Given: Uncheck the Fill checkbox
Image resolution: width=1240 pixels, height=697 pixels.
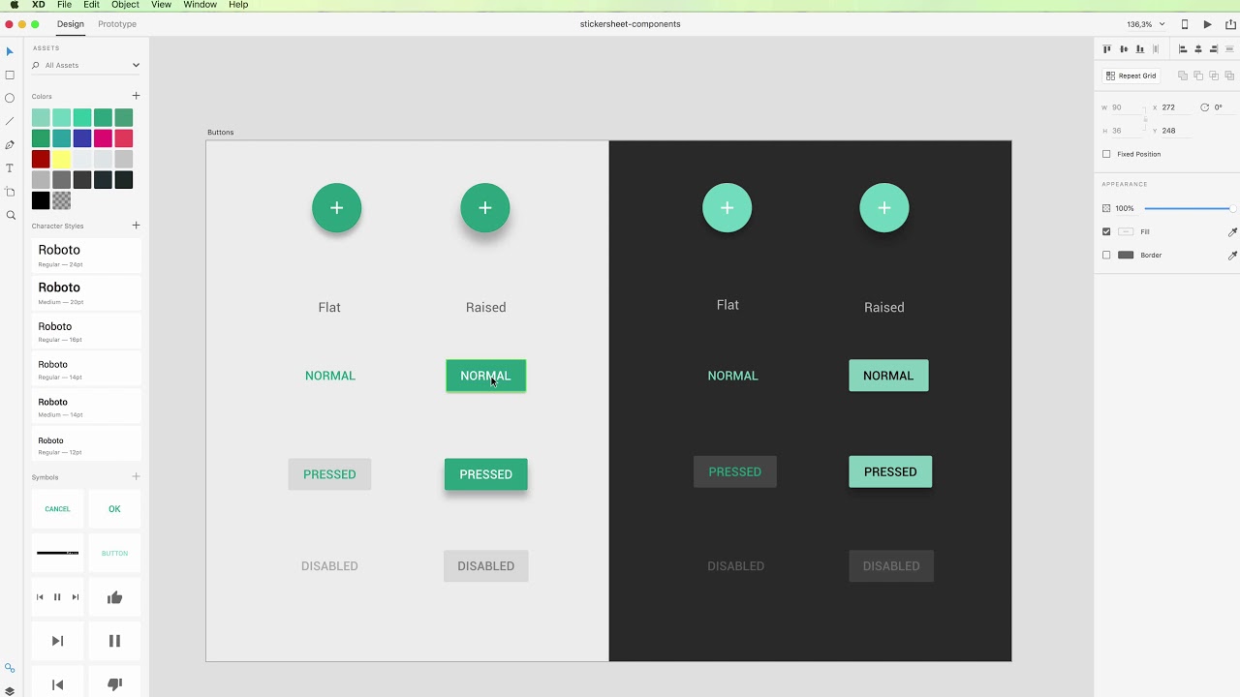Looking at the screenshot, I should click(x=1106, y=231).
